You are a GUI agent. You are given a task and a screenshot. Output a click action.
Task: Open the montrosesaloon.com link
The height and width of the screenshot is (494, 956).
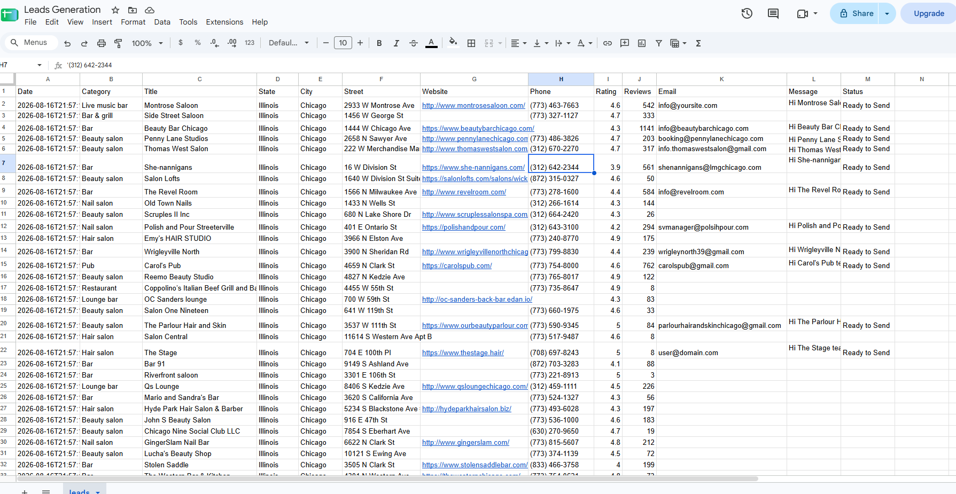coord(473,106)
